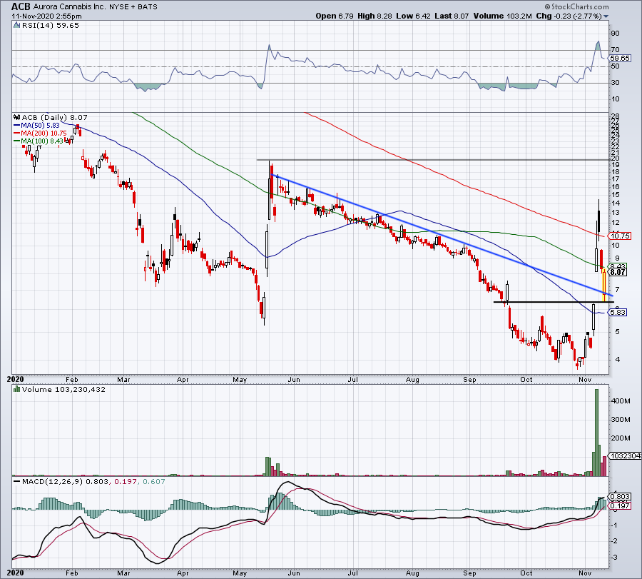Screen dimensions: 642x579
Task: Click the MA(50) 5.83 legend text
Action: [x=40, y=126]
